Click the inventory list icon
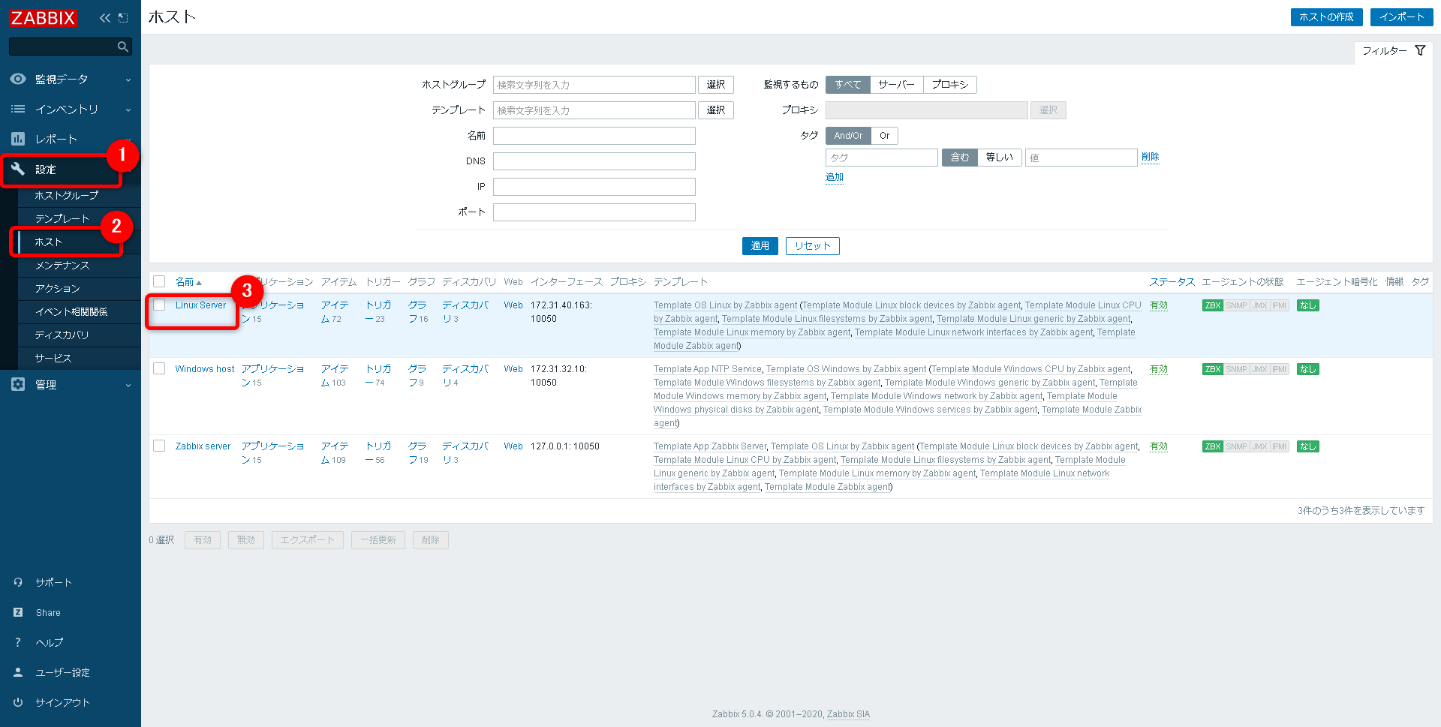1441x727 pixels. click(x=18, y=109)
